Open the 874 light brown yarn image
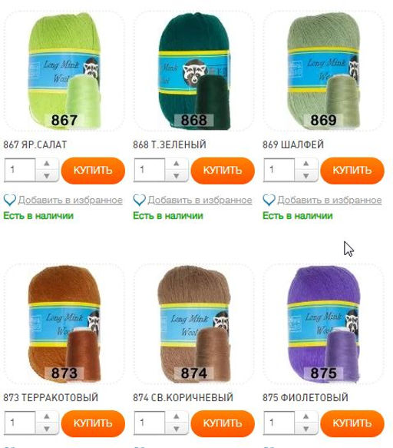Screen dimensions: 393x448 point(194,324)
